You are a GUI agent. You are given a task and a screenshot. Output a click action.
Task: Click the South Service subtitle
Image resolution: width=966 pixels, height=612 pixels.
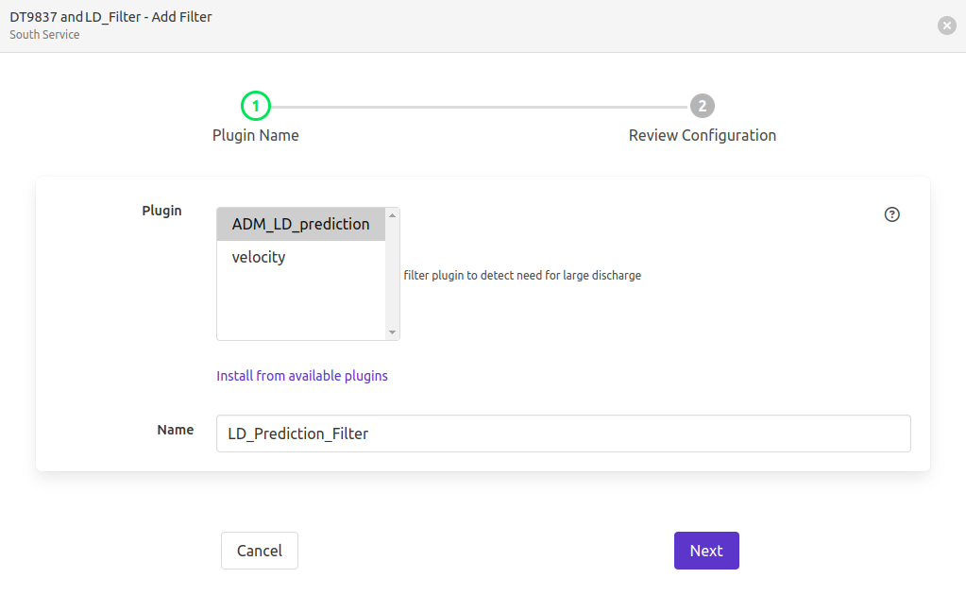44,35
